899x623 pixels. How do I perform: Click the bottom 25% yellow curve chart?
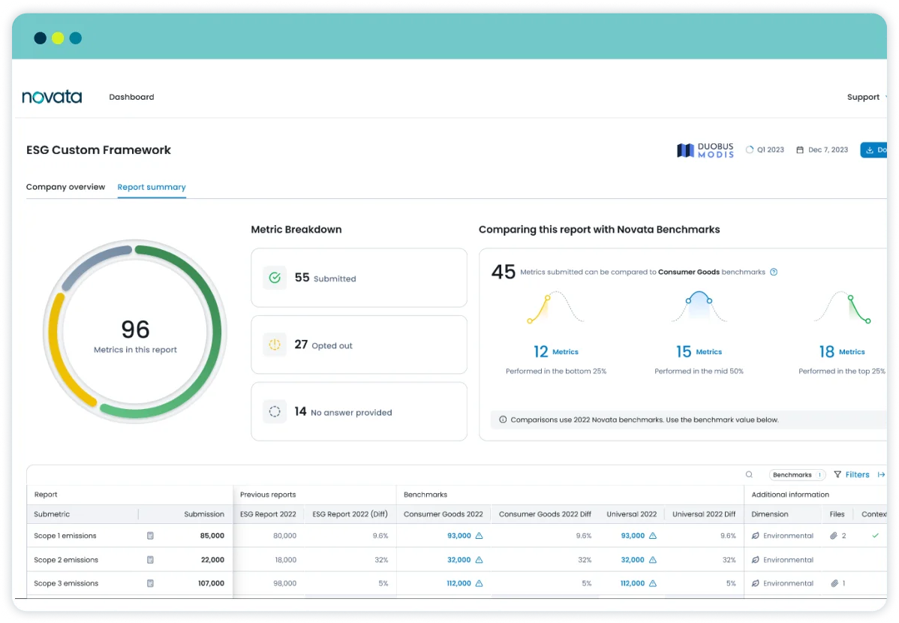point(555,308)
